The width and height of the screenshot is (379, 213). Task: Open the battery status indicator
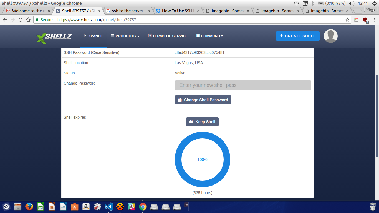click(x=331, y=3)
